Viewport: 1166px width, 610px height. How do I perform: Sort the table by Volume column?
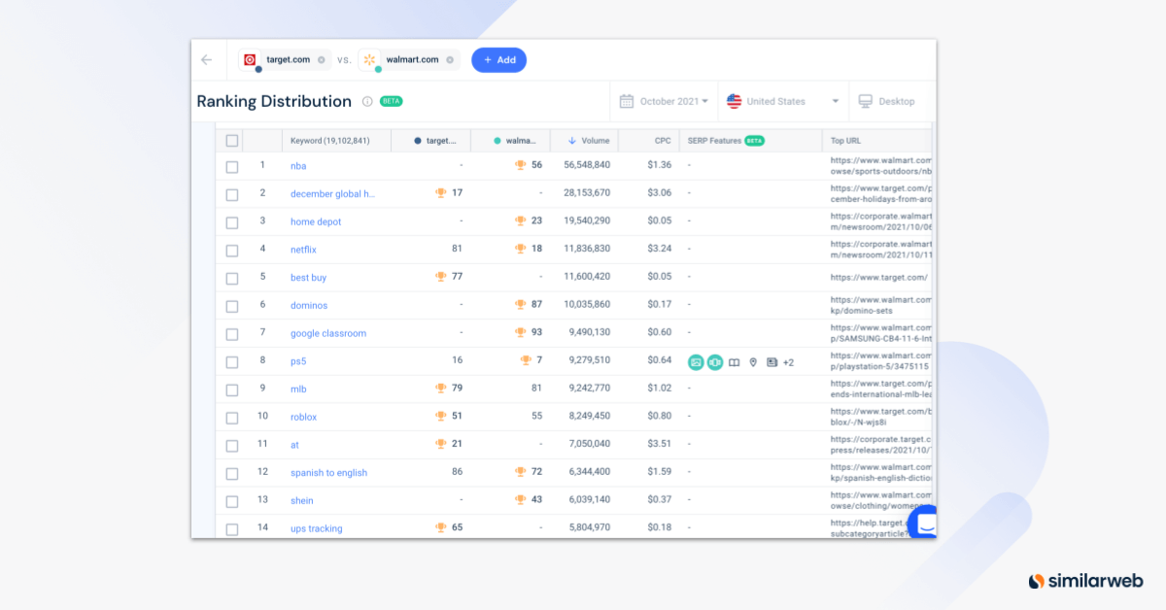tap(589, 141)
